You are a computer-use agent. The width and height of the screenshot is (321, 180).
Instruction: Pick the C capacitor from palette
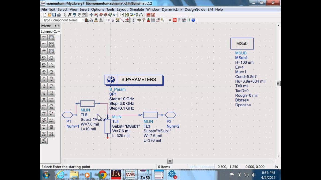(x=44, y=51)
